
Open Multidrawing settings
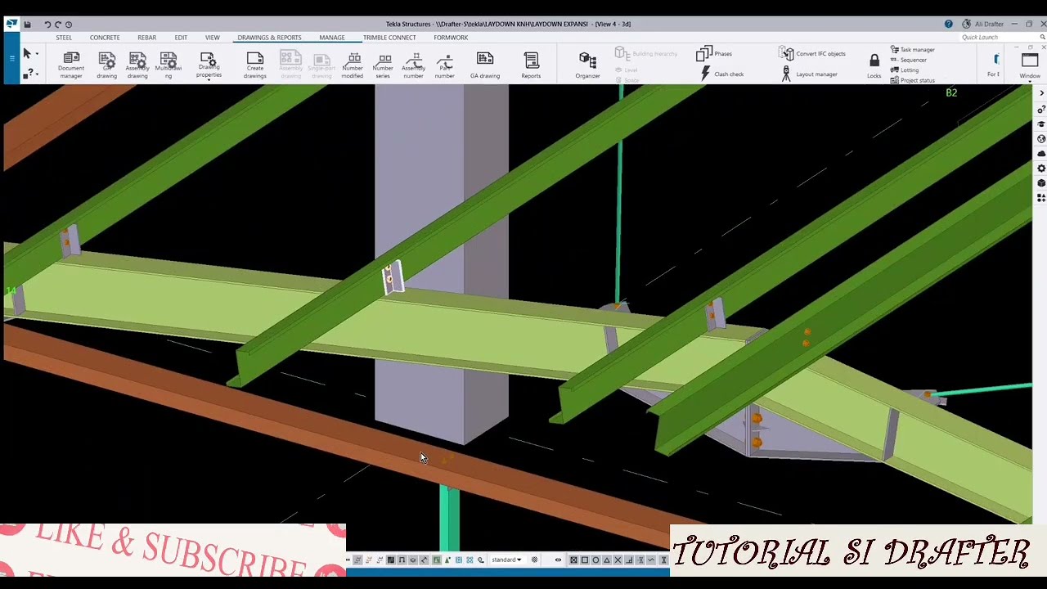click(169, 65)
